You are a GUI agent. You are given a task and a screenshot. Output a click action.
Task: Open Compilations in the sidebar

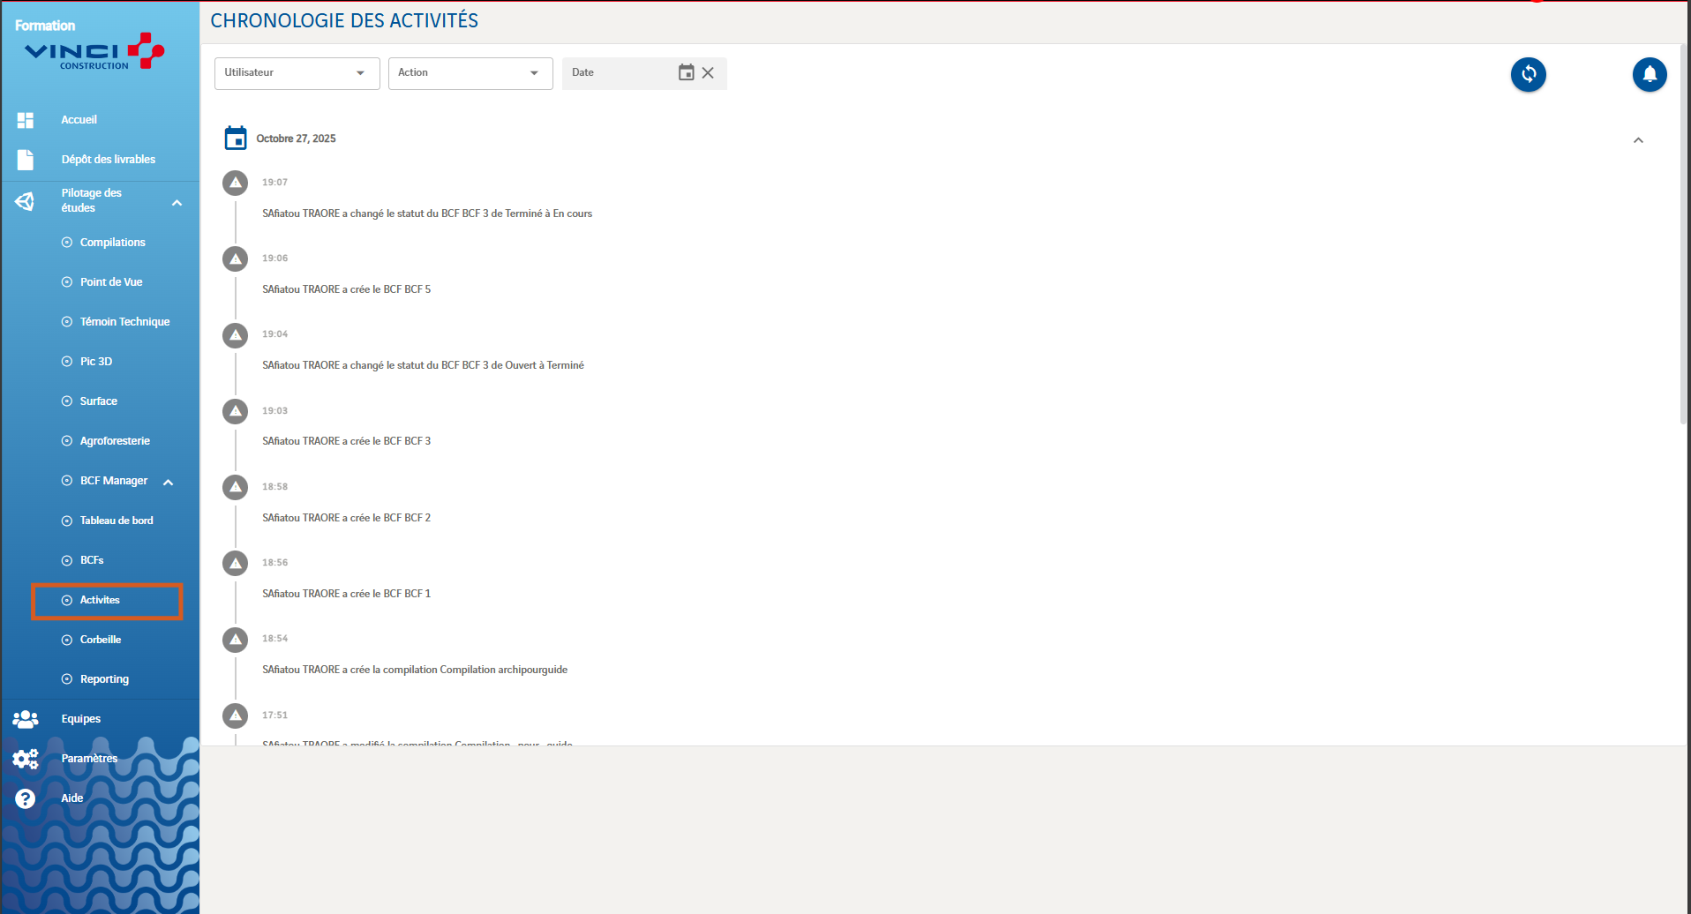point(112,243)
